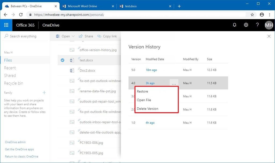Select the Doc2.docx file circle to select it

[62, 70]
